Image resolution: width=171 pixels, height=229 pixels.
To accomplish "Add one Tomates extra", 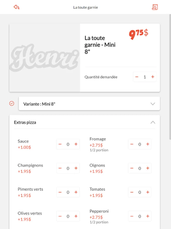I will (x=147, y=192).
